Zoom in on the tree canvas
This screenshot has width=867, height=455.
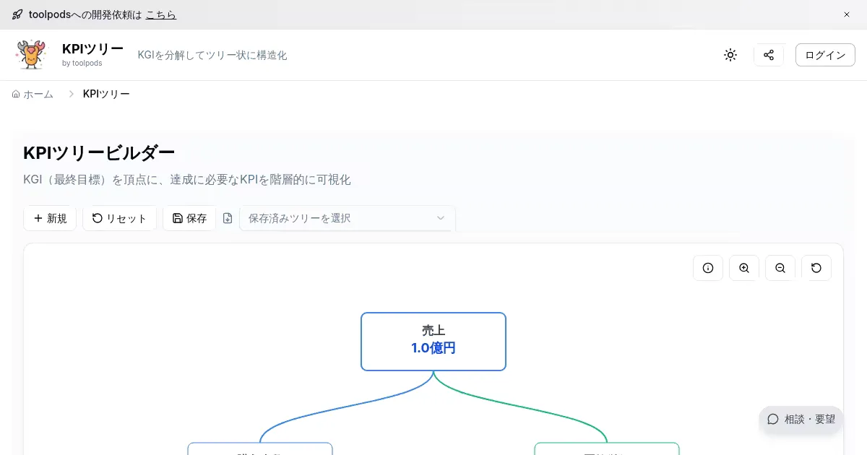coord(744,268)
